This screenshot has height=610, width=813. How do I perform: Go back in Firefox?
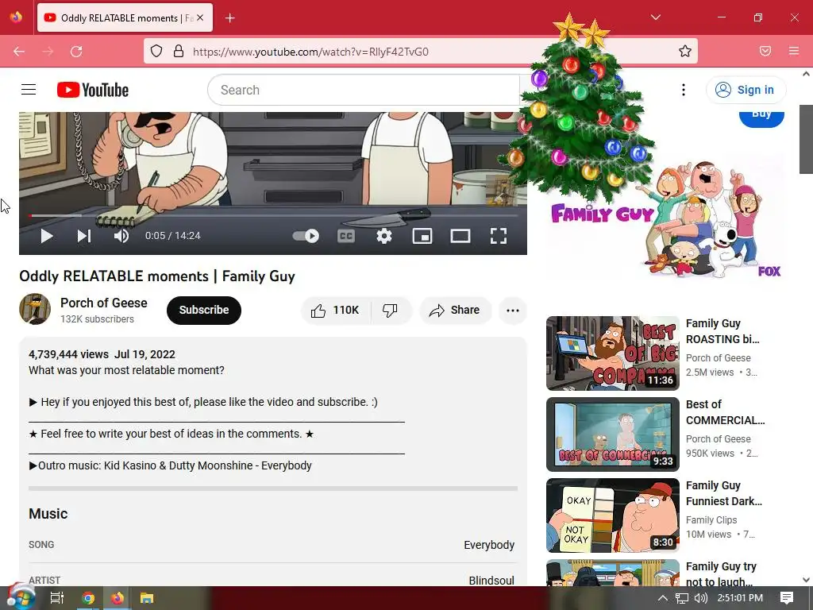[19, 52]
